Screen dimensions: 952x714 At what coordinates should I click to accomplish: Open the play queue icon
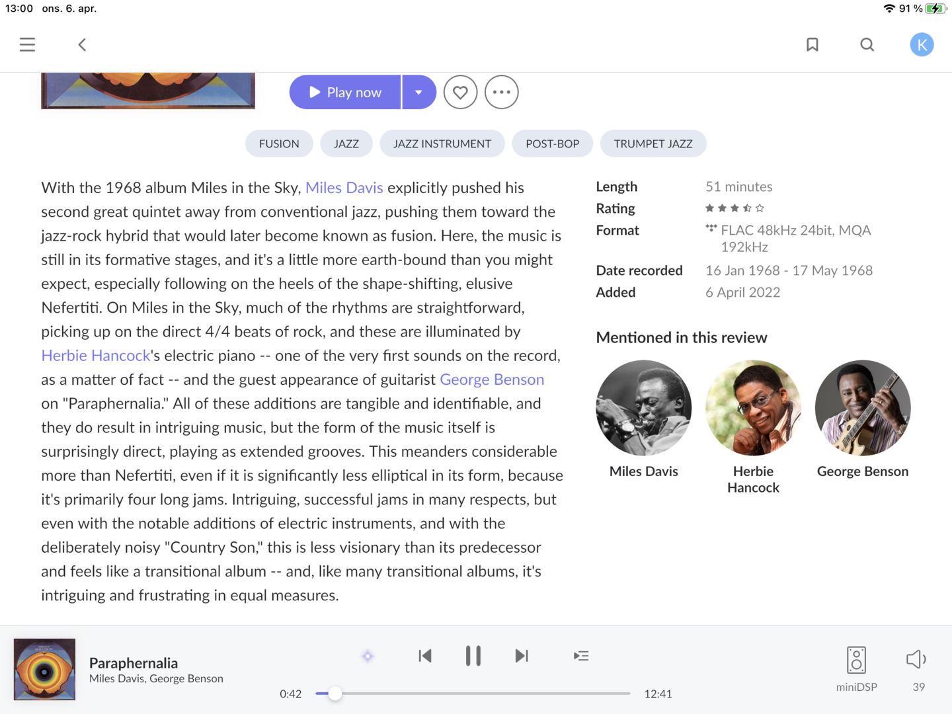[x=581, y=656]
